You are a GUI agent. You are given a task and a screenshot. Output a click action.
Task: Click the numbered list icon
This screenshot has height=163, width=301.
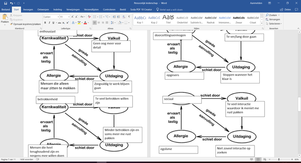pyautogui.click(x=101, y=17)
